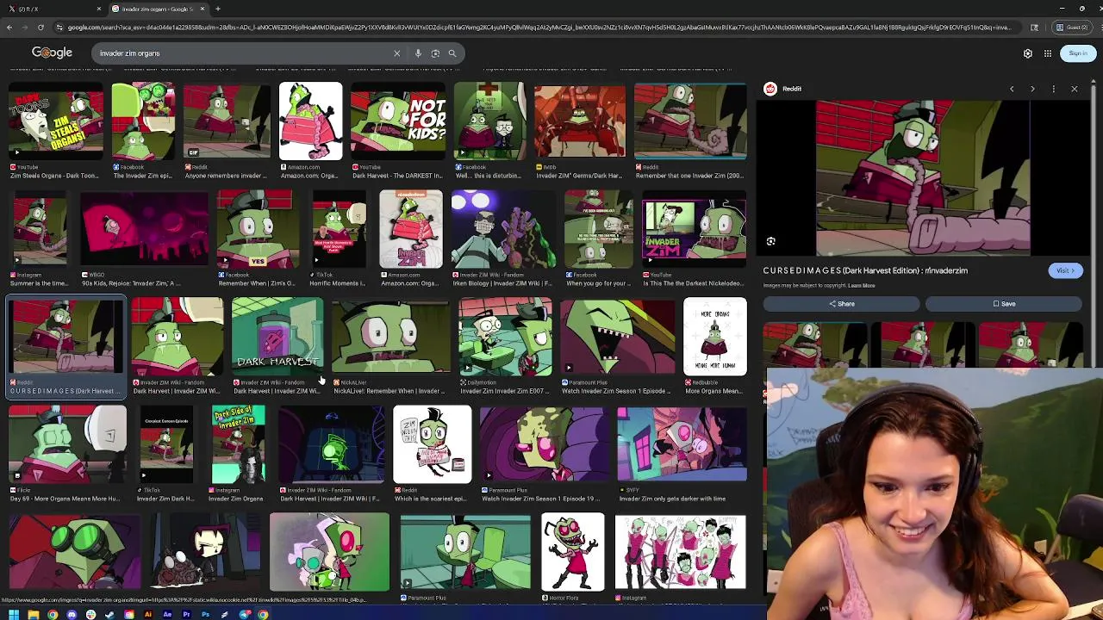Open the Reddit source link in preview
This screenshot has height=620, width=1103.
click(783, 89)
